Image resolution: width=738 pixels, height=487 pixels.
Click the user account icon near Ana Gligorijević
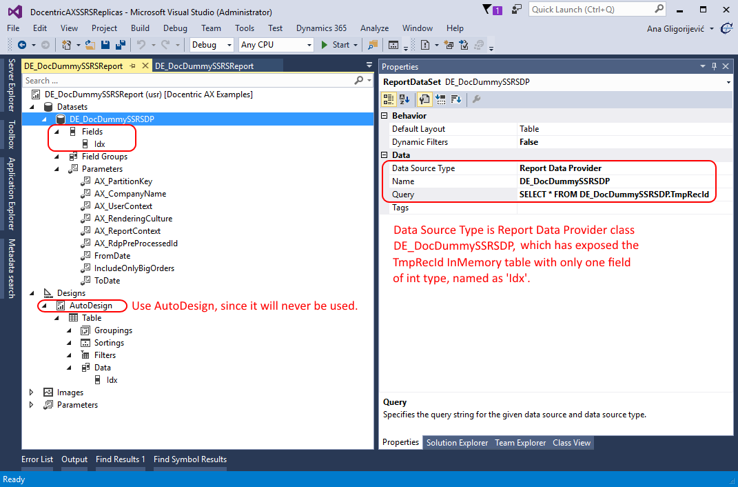(726, 29)
